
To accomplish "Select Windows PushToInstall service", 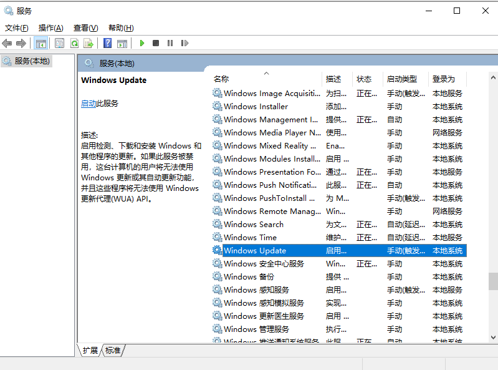I will click(x=269, y=198).
